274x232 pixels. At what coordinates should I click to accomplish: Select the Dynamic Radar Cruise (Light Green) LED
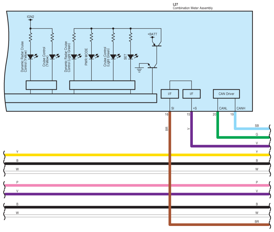[74, 56]
